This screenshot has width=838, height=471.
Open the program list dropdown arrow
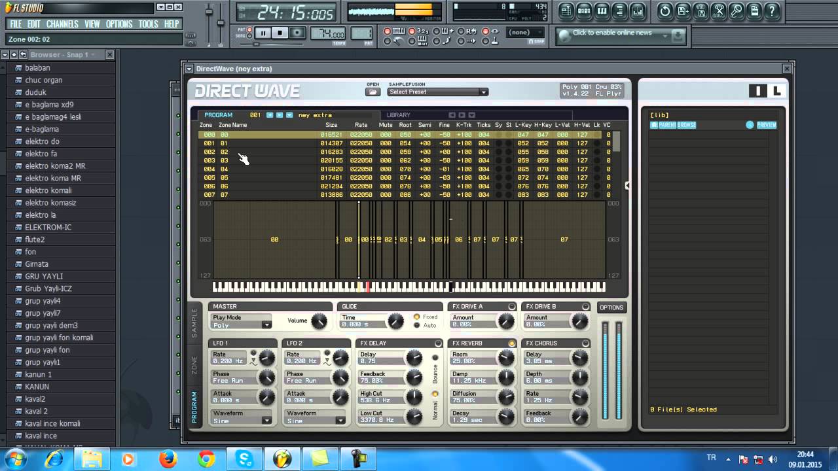point(289,114)
